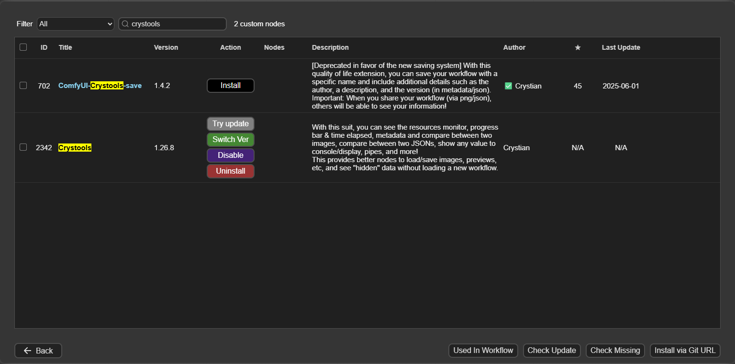
Task: Disable the Crystools node pack
Action: coord(230,155)
